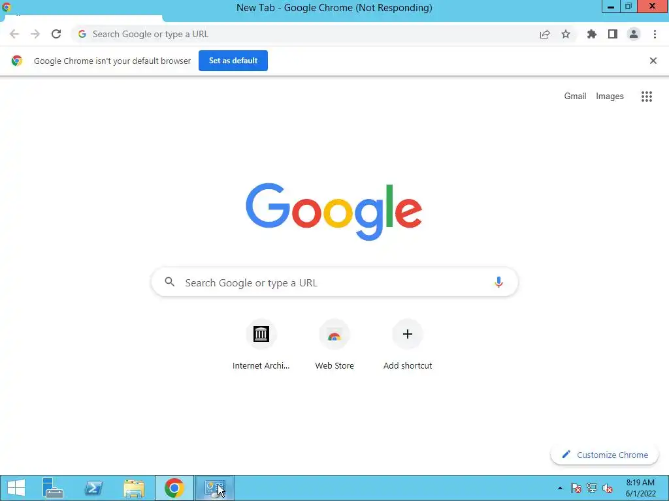The height and width of the screenshot is (501, 669).
Task: Open File Explorer from taskbar
Action: [x=134, y=488]
